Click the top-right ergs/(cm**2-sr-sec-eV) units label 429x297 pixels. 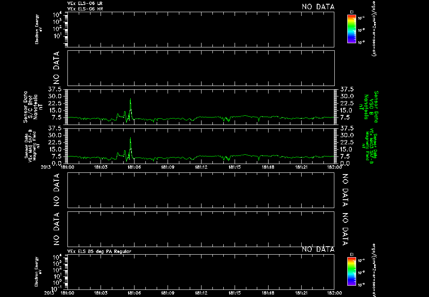(374, 28)
